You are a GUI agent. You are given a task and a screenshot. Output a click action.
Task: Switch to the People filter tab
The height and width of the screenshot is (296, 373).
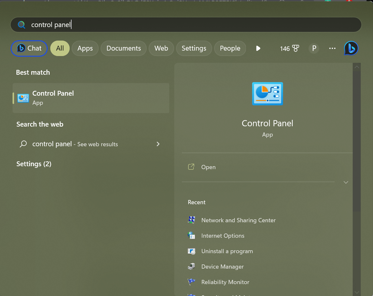point(230,49)
